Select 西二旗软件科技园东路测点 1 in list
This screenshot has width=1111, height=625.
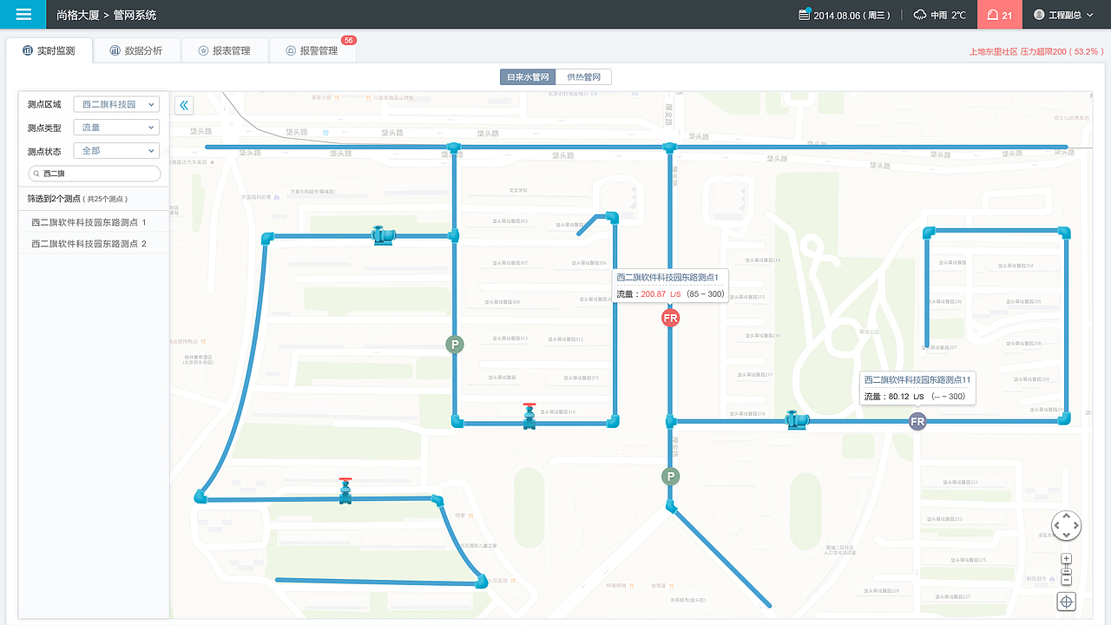pyautogui.click(x=94, y=222)
